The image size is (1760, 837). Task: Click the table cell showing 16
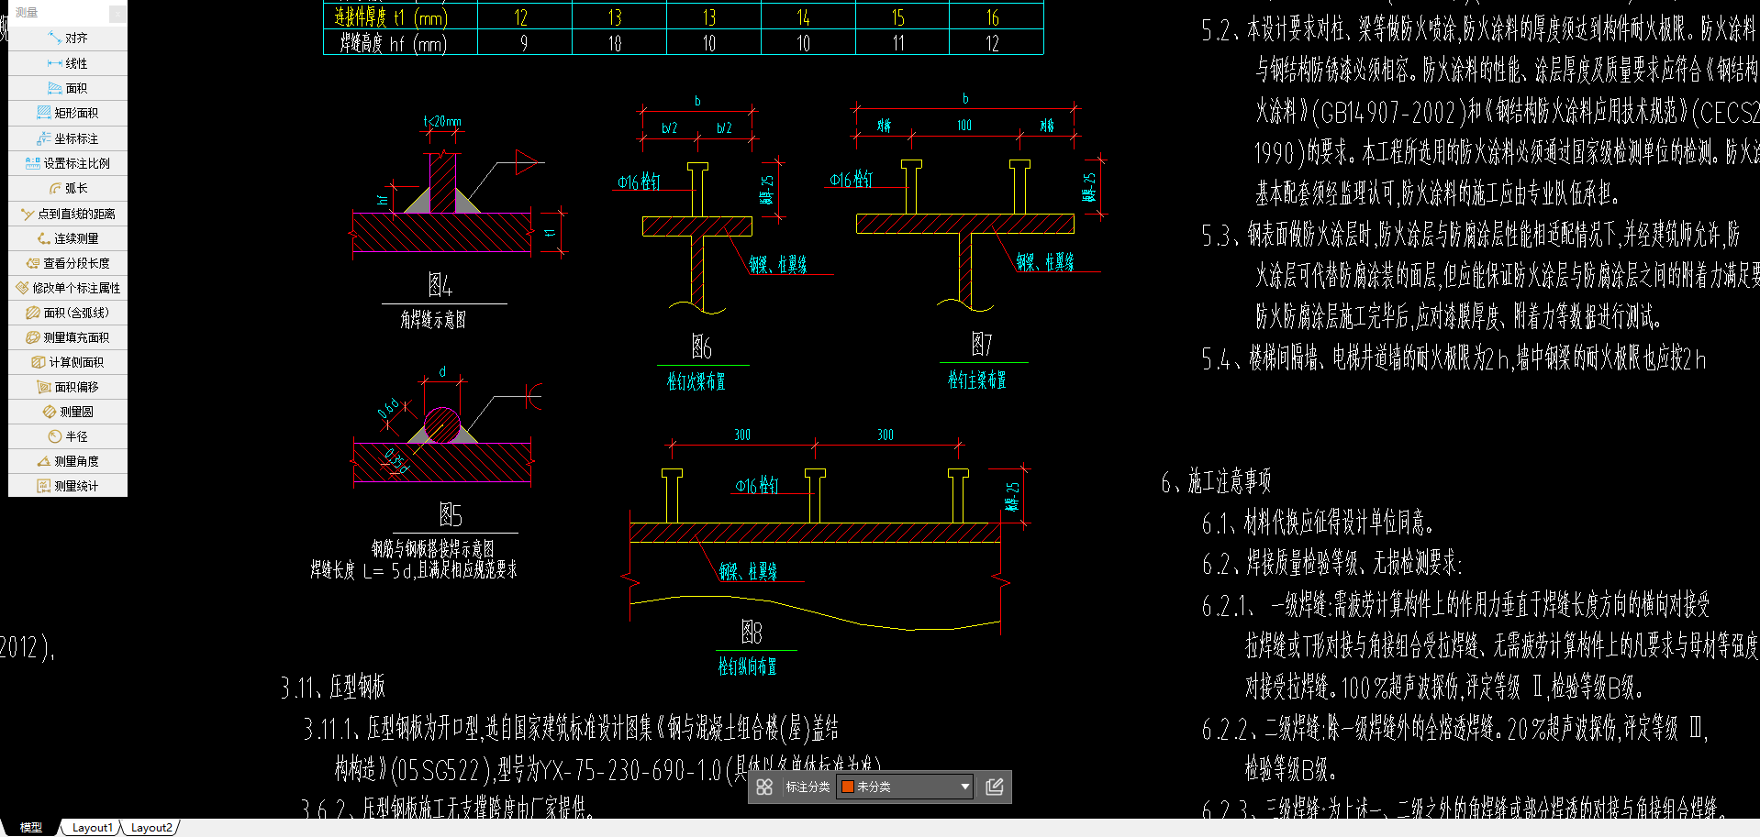pos(993,17)
